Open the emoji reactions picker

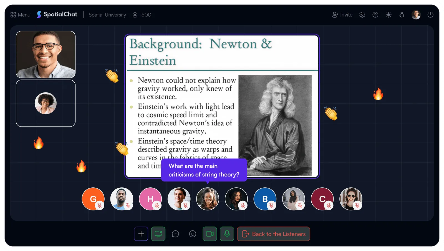pos(193,234)
